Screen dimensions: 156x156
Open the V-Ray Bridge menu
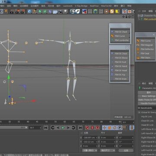[x=81, y=6]
